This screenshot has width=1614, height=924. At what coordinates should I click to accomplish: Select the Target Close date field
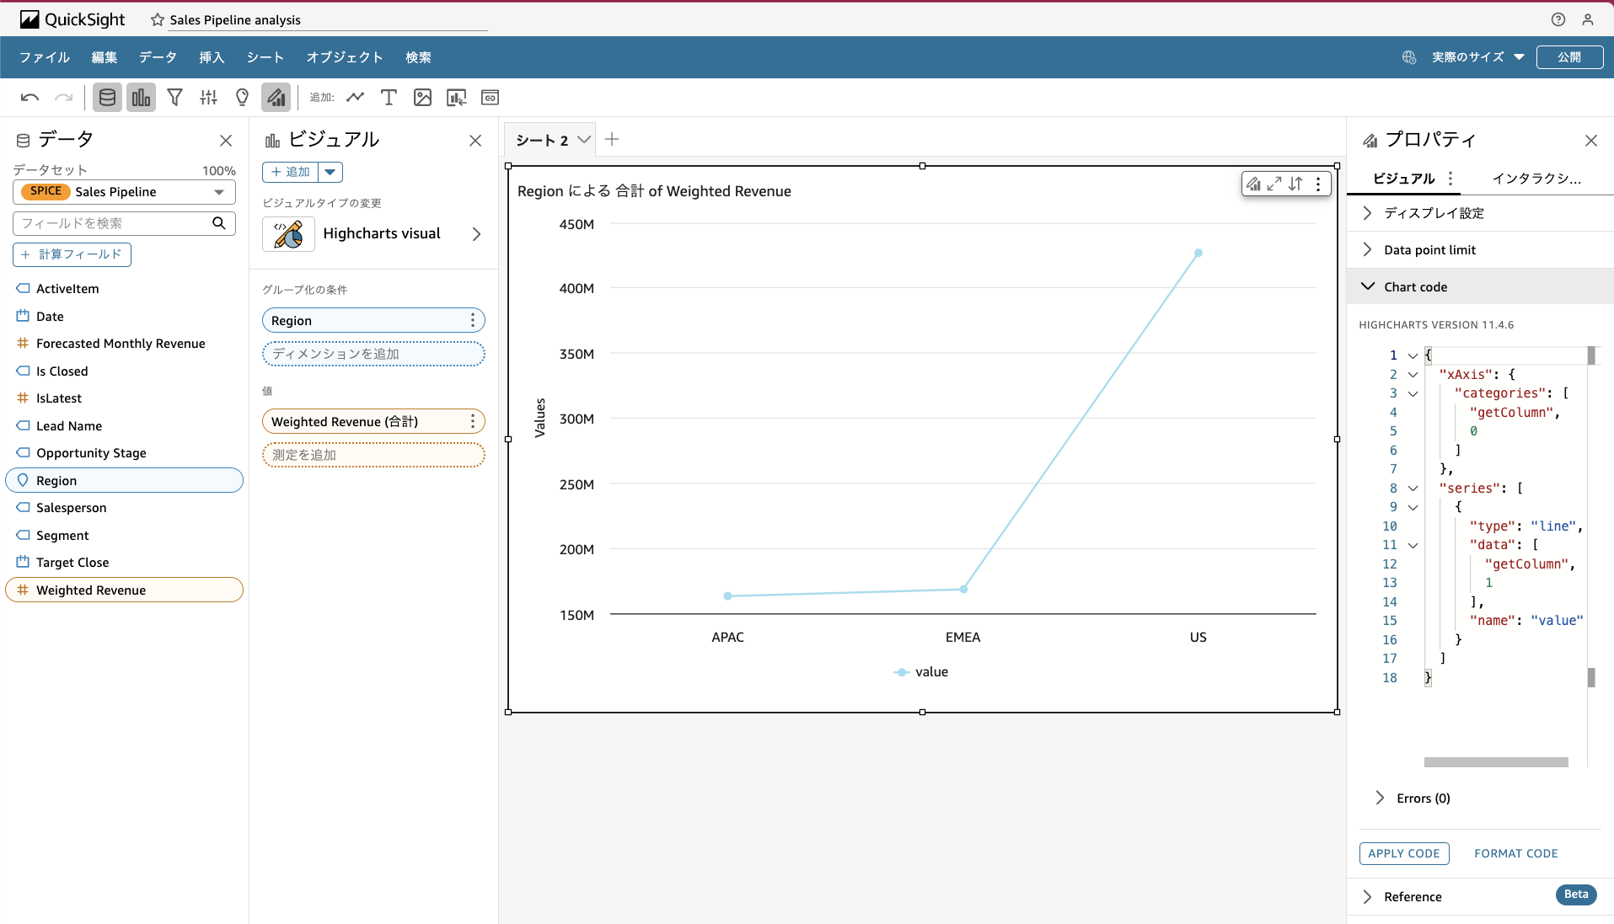pyautogui.click(x=72, y=563)
